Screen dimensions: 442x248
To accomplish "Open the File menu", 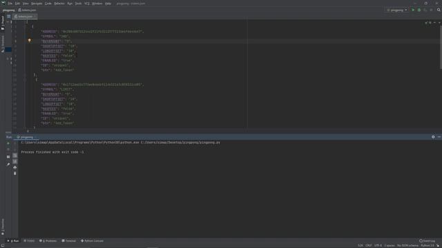I will (10, 3).
